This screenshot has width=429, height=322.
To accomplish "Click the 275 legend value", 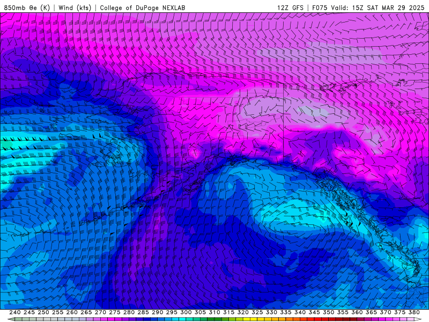I will 115,312.
